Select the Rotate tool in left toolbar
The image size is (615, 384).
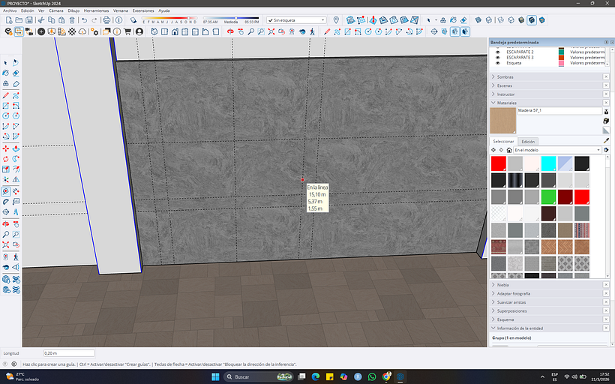(6, 159)
